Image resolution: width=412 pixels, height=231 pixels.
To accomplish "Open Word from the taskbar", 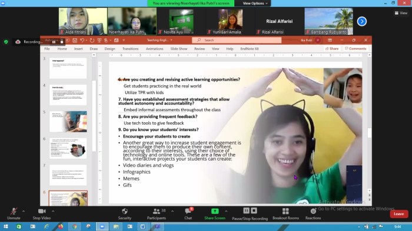I will coord(142,226).
